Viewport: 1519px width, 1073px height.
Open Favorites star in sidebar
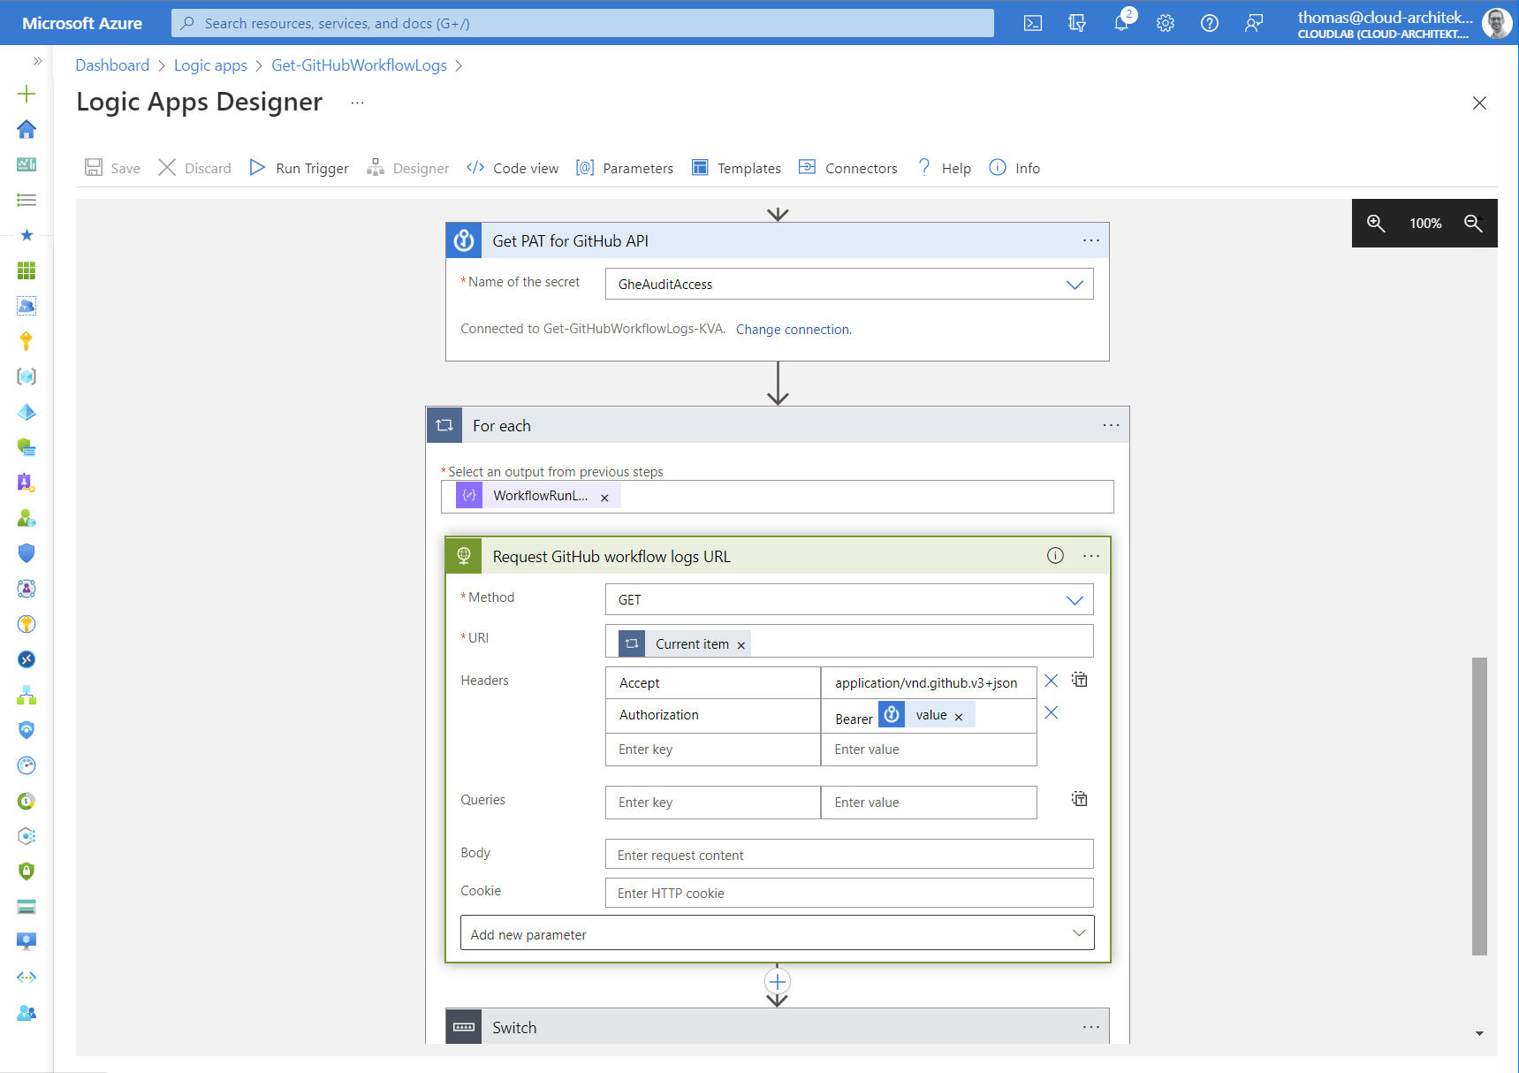click(x=27, y=235)
